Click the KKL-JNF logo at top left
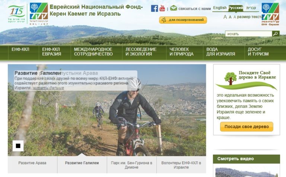 39,14
